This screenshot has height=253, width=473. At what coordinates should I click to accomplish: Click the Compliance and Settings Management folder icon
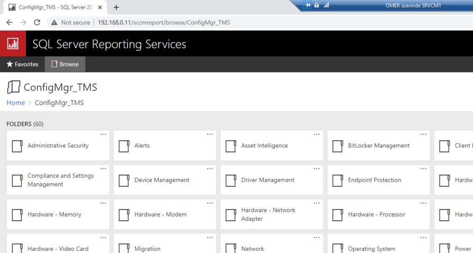(x=17, y=181)
